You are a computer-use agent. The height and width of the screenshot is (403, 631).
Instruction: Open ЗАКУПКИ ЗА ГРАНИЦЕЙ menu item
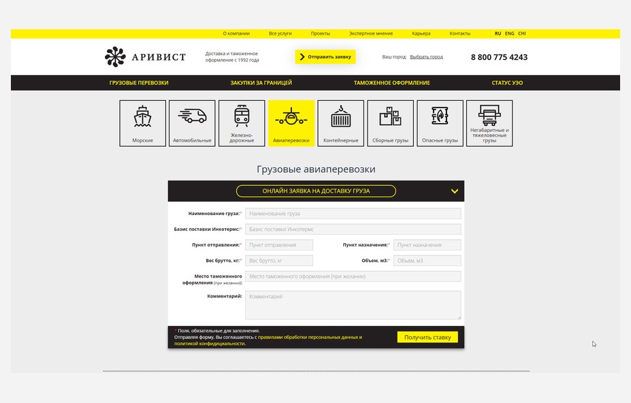pos(261,83)
